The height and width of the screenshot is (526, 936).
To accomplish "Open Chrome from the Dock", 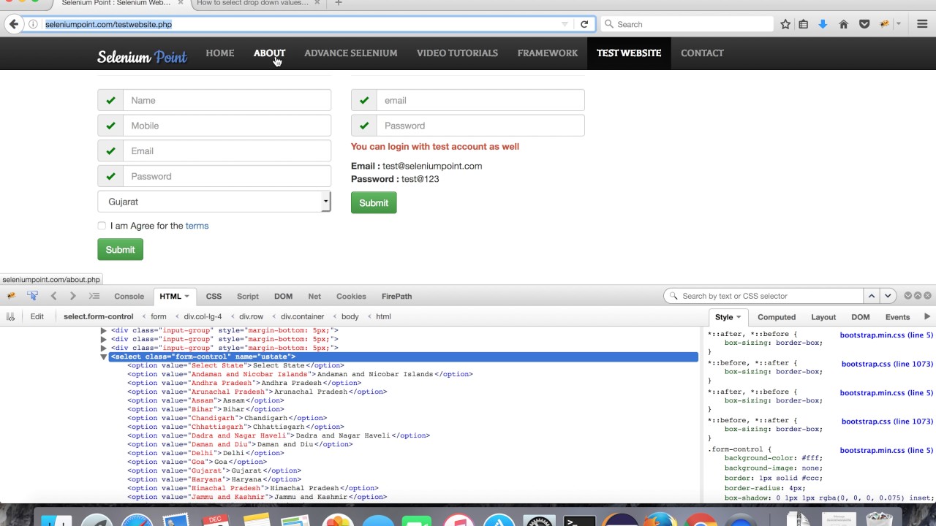I will click(701, 520).
